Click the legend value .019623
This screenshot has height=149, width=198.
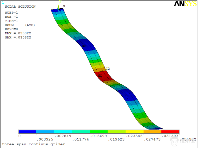(x=115, y=140)
